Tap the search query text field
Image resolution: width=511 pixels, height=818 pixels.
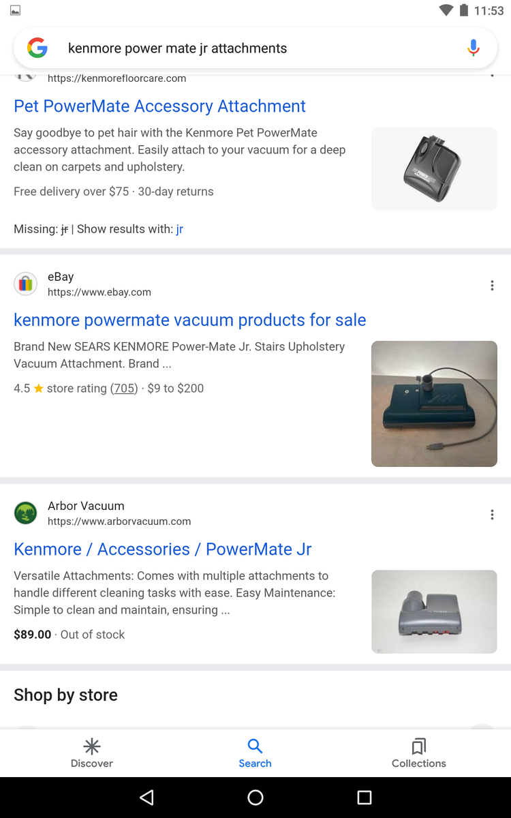(x=252, y=48)
